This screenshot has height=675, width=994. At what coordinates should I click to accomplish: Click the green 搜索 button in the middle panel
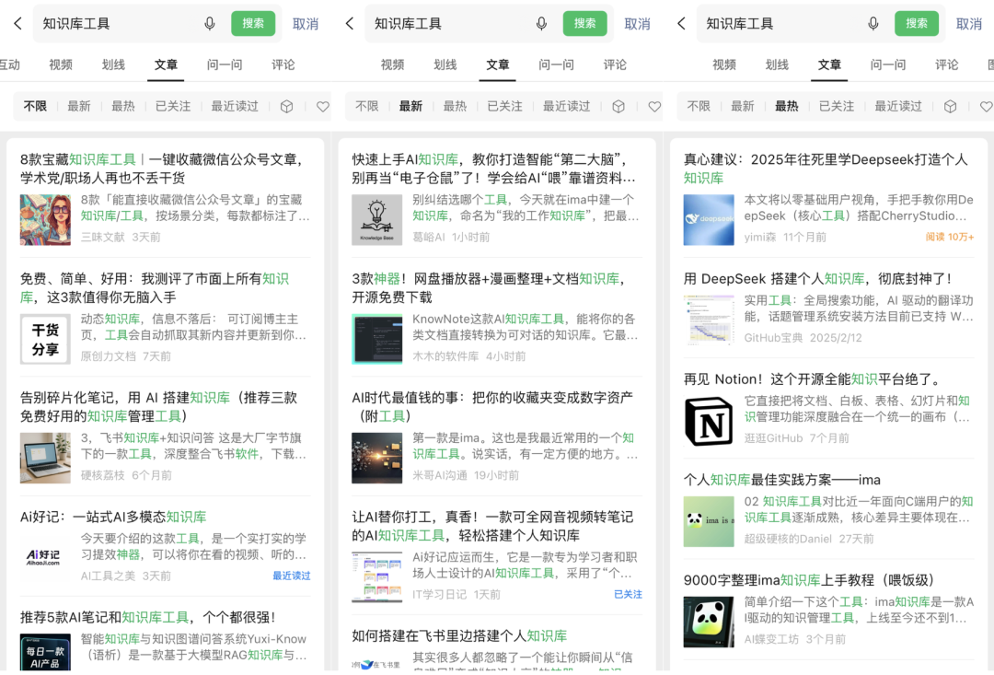(584, 23)
